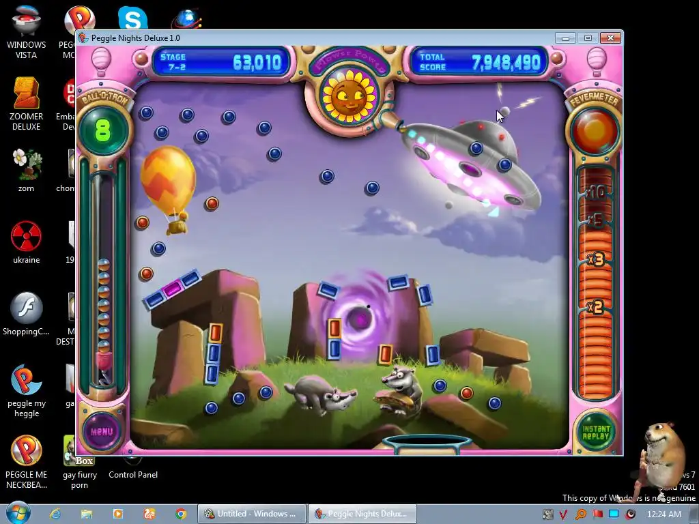The height and width of the screenshot is (524, 699).
Task: Open the globe desktop icon beside Skype
Action: click(186, 18)
